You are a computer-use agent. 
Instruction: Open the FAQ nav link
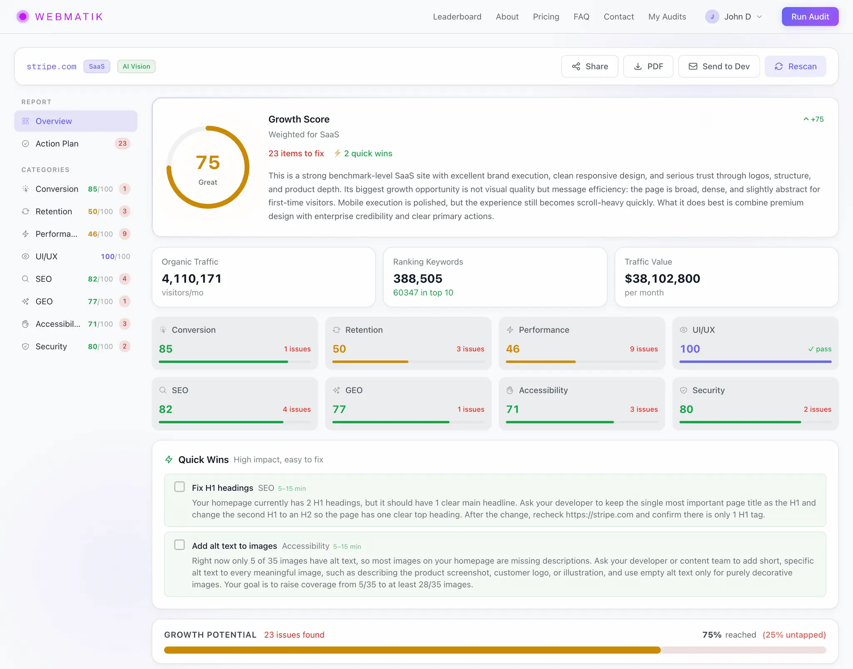(x=581, y=17)
